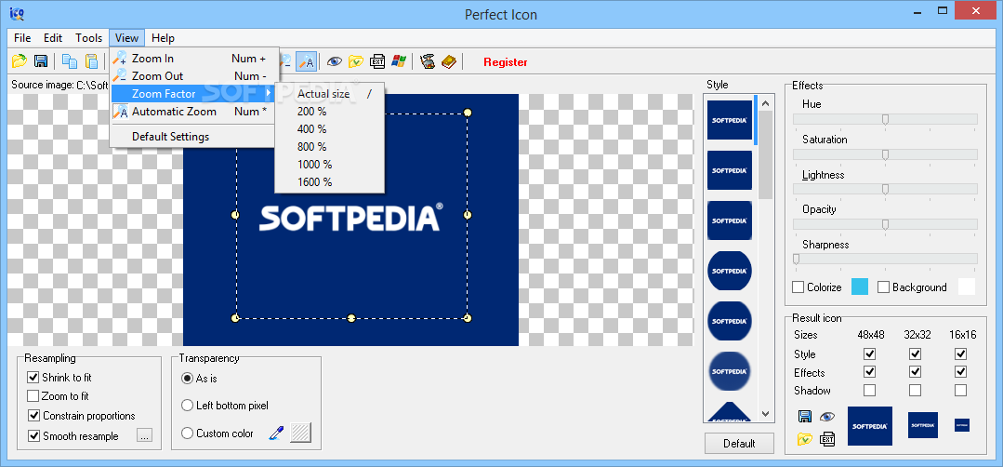This screenshot has height=467, width=1003.
Task: Click the Style list scroll down arrow
Action: pos(766,414)
